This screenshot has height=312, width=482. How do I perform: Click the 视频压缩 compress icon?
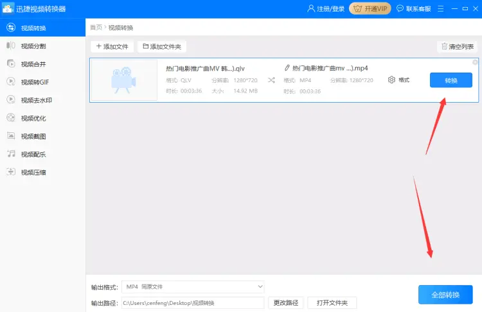click(x=11, y=172)
